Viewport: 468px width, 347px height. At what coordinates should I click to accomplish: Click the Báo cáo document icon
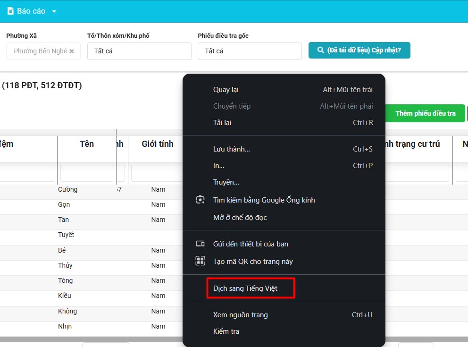click(10, 11)
